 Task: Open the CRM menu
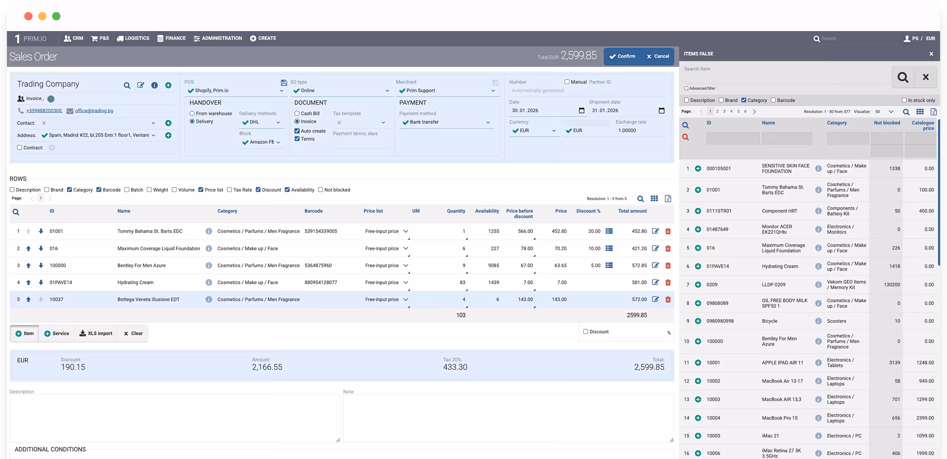click(73, 38)
